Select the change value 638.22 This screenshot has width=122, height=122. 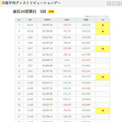pyautogui.click(x=67, y=99)
